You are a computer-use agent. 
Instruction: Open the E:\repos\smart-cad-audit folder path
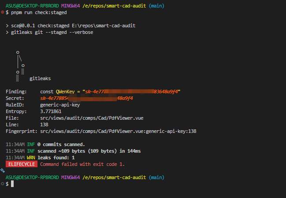[104, 26]
